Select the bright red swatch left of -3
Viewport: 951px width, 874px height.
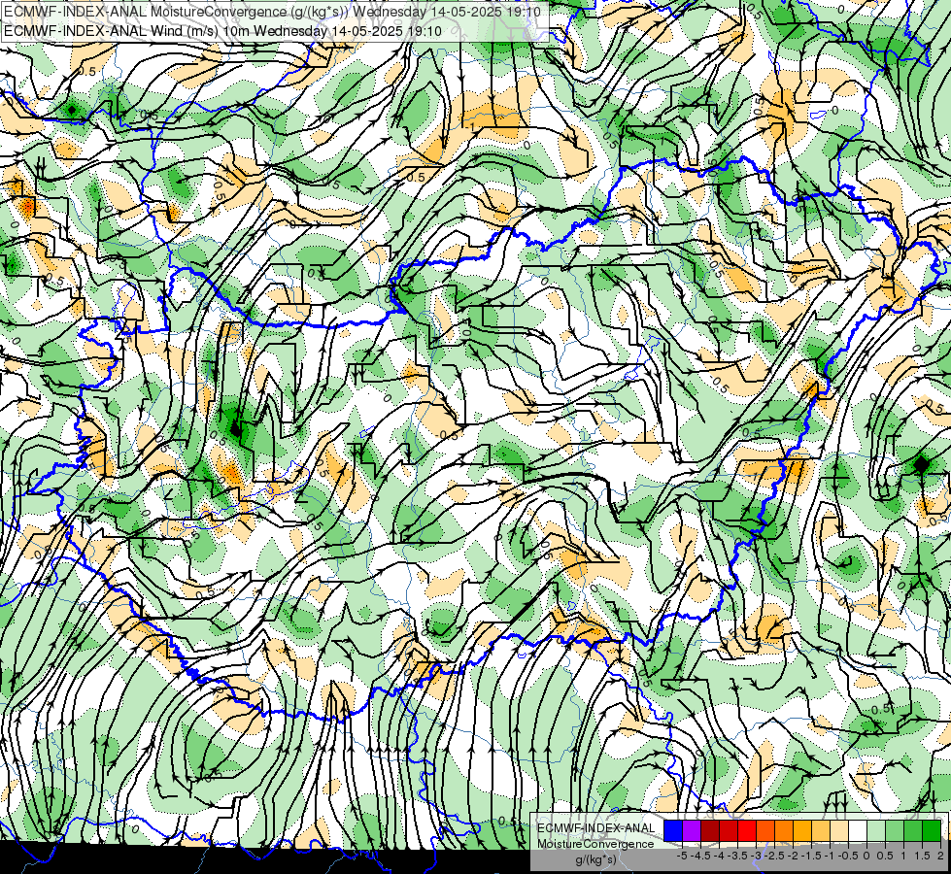[x=747, y=831]
